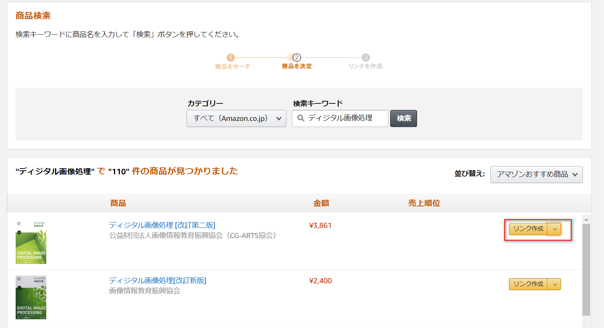Screen dimensions: 604x328
Task: Click the magnifying glass icon in search field
Action: [300, 118]
